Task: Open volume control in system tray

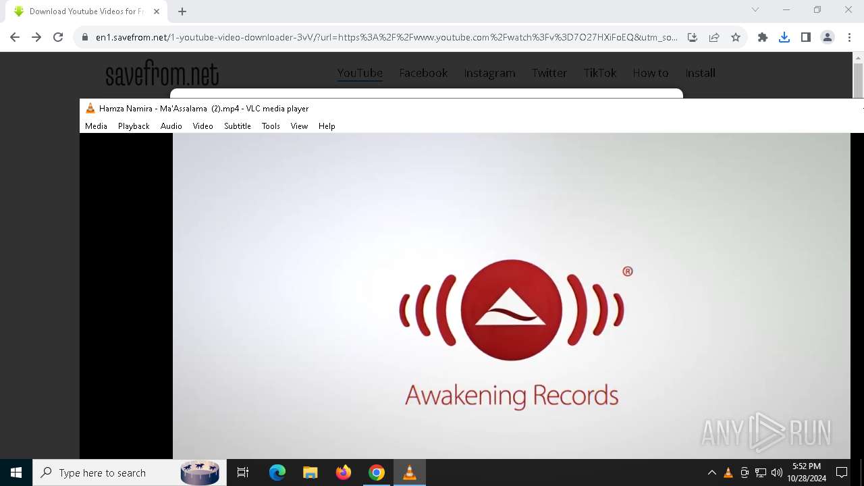Action: tap(777, 473)
